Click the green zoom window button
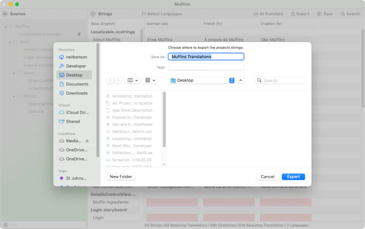Viewport: 365px width, 229px height. 17,4
